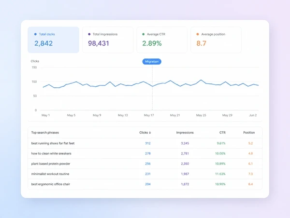
Task: Toggle the Average CTR metric card
Action: [162, 40]
